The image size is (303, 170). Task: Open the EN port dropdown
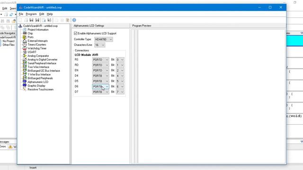(x=101, y=70)
